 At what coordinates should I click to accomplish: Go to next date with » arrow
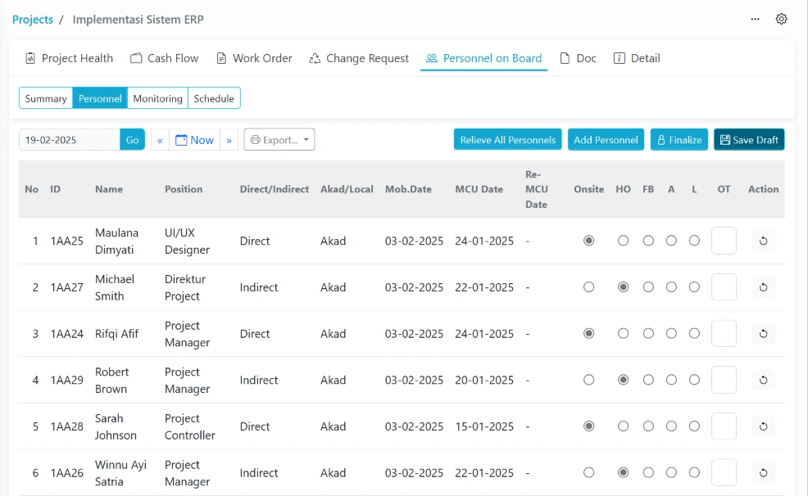point(229,140)
